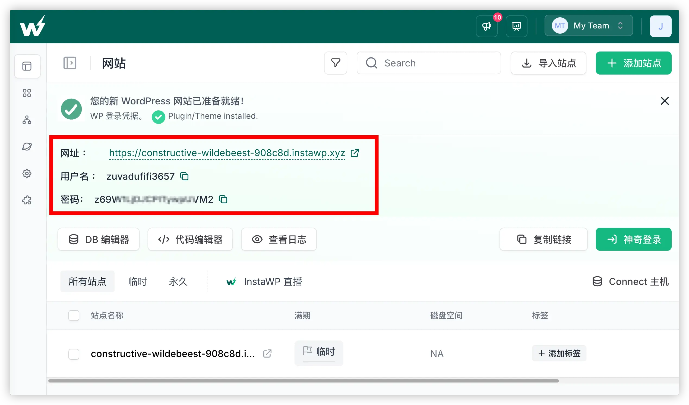689x405 pixels.
Task: Click the 标签 column header
Action: point(540,316)
